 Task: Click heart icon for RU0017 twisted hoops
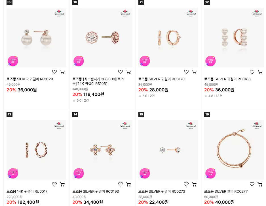pyautogui.click(x=54, y=184)
